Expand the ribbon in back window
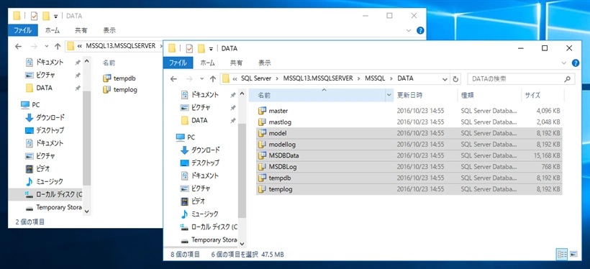The width and height of the screenshot is (590, 269). tap(409, 30)
